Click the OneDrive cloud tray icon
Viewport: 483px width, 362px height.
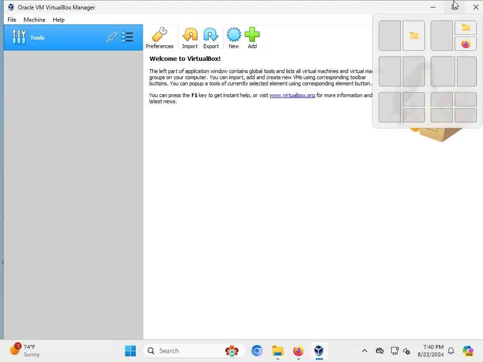click(380, 351)
